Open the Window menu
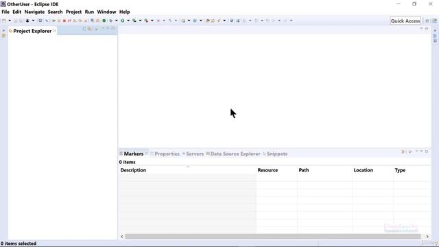The image size is (439, 247). tap(106, 12)
